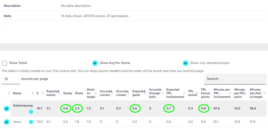Sort by the FPL bonus points column
Screen dimensions: 268x129
coord(205,93)
